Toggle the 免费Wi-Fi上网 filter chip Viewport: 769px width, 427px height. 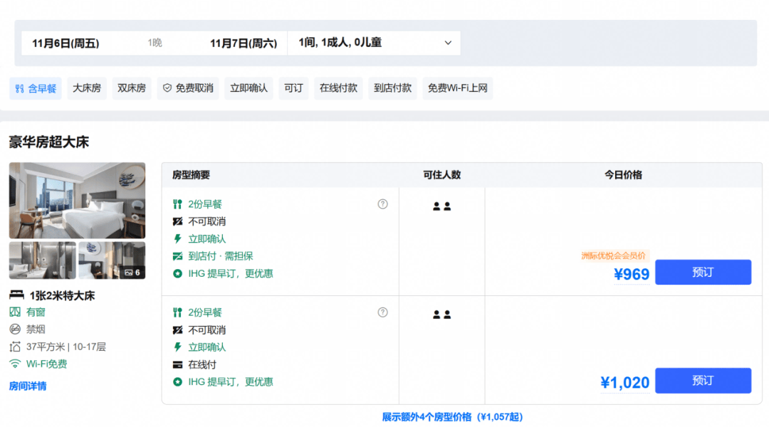[458, 88]
